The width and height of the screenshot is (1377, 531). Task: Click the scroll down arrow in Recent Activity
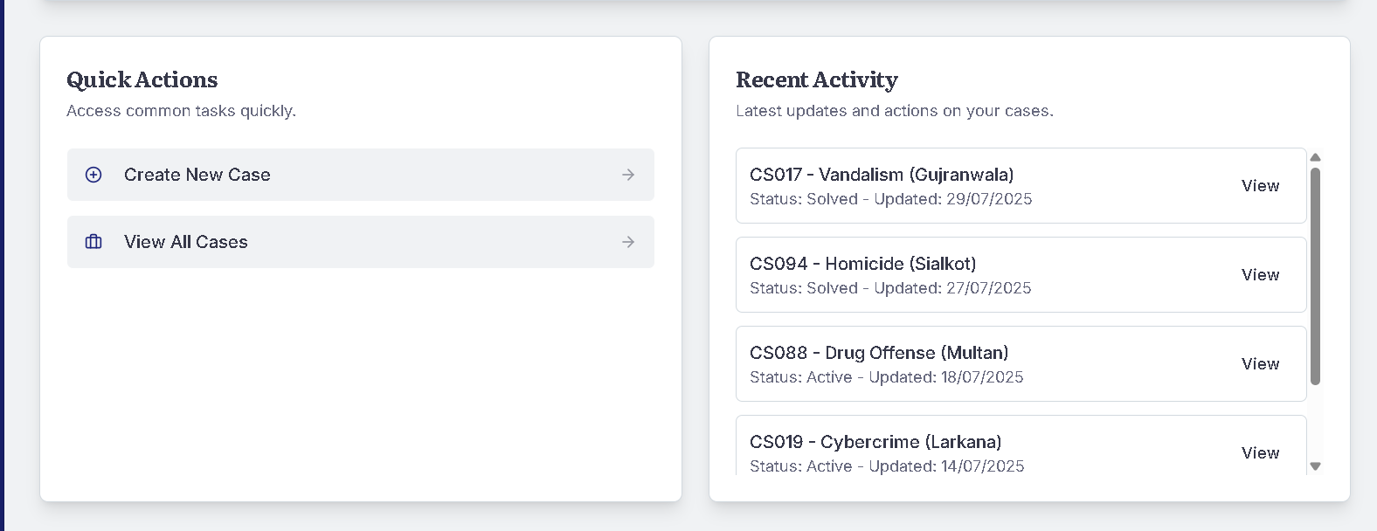(1315, 466)
